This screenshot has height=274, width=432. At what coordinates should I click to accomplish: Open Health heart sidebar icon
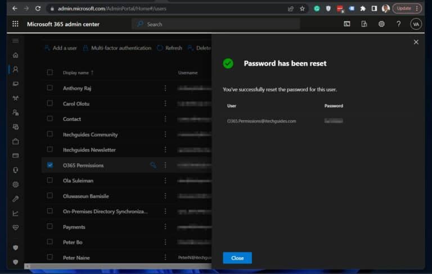point(15,227)
